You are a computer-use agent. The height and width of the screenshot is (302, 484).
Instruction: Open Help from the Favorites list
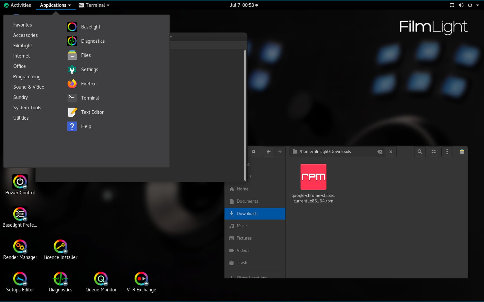(x=79, y=126)
